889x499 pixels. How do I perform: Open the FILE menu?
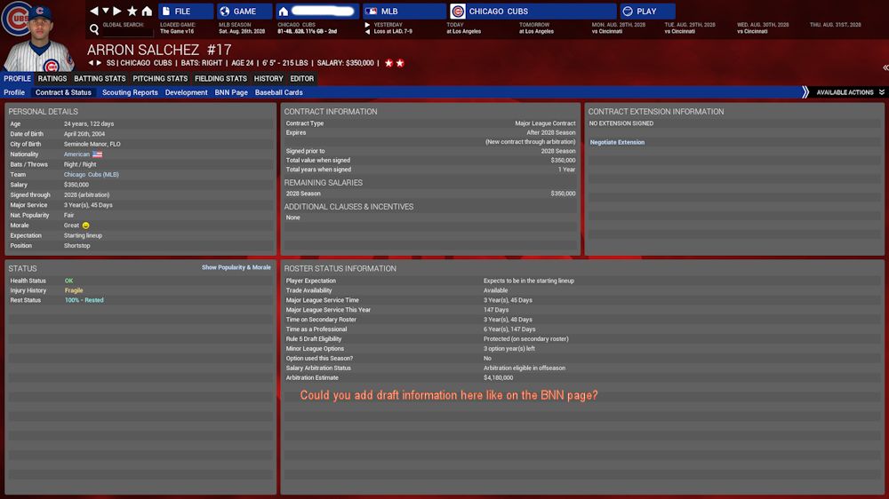[x=186, y=12]
